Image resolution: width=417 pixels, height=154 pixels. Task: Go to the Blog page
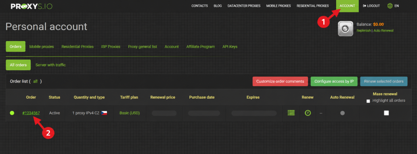[x=218, y=6]
